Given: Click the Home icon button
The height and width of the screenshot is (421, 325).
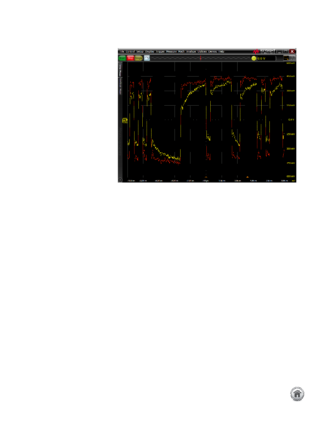Looking at the screenshot, I should [297, 394].
